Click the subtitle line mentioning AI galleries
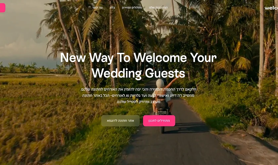 (x=138, y=95)
